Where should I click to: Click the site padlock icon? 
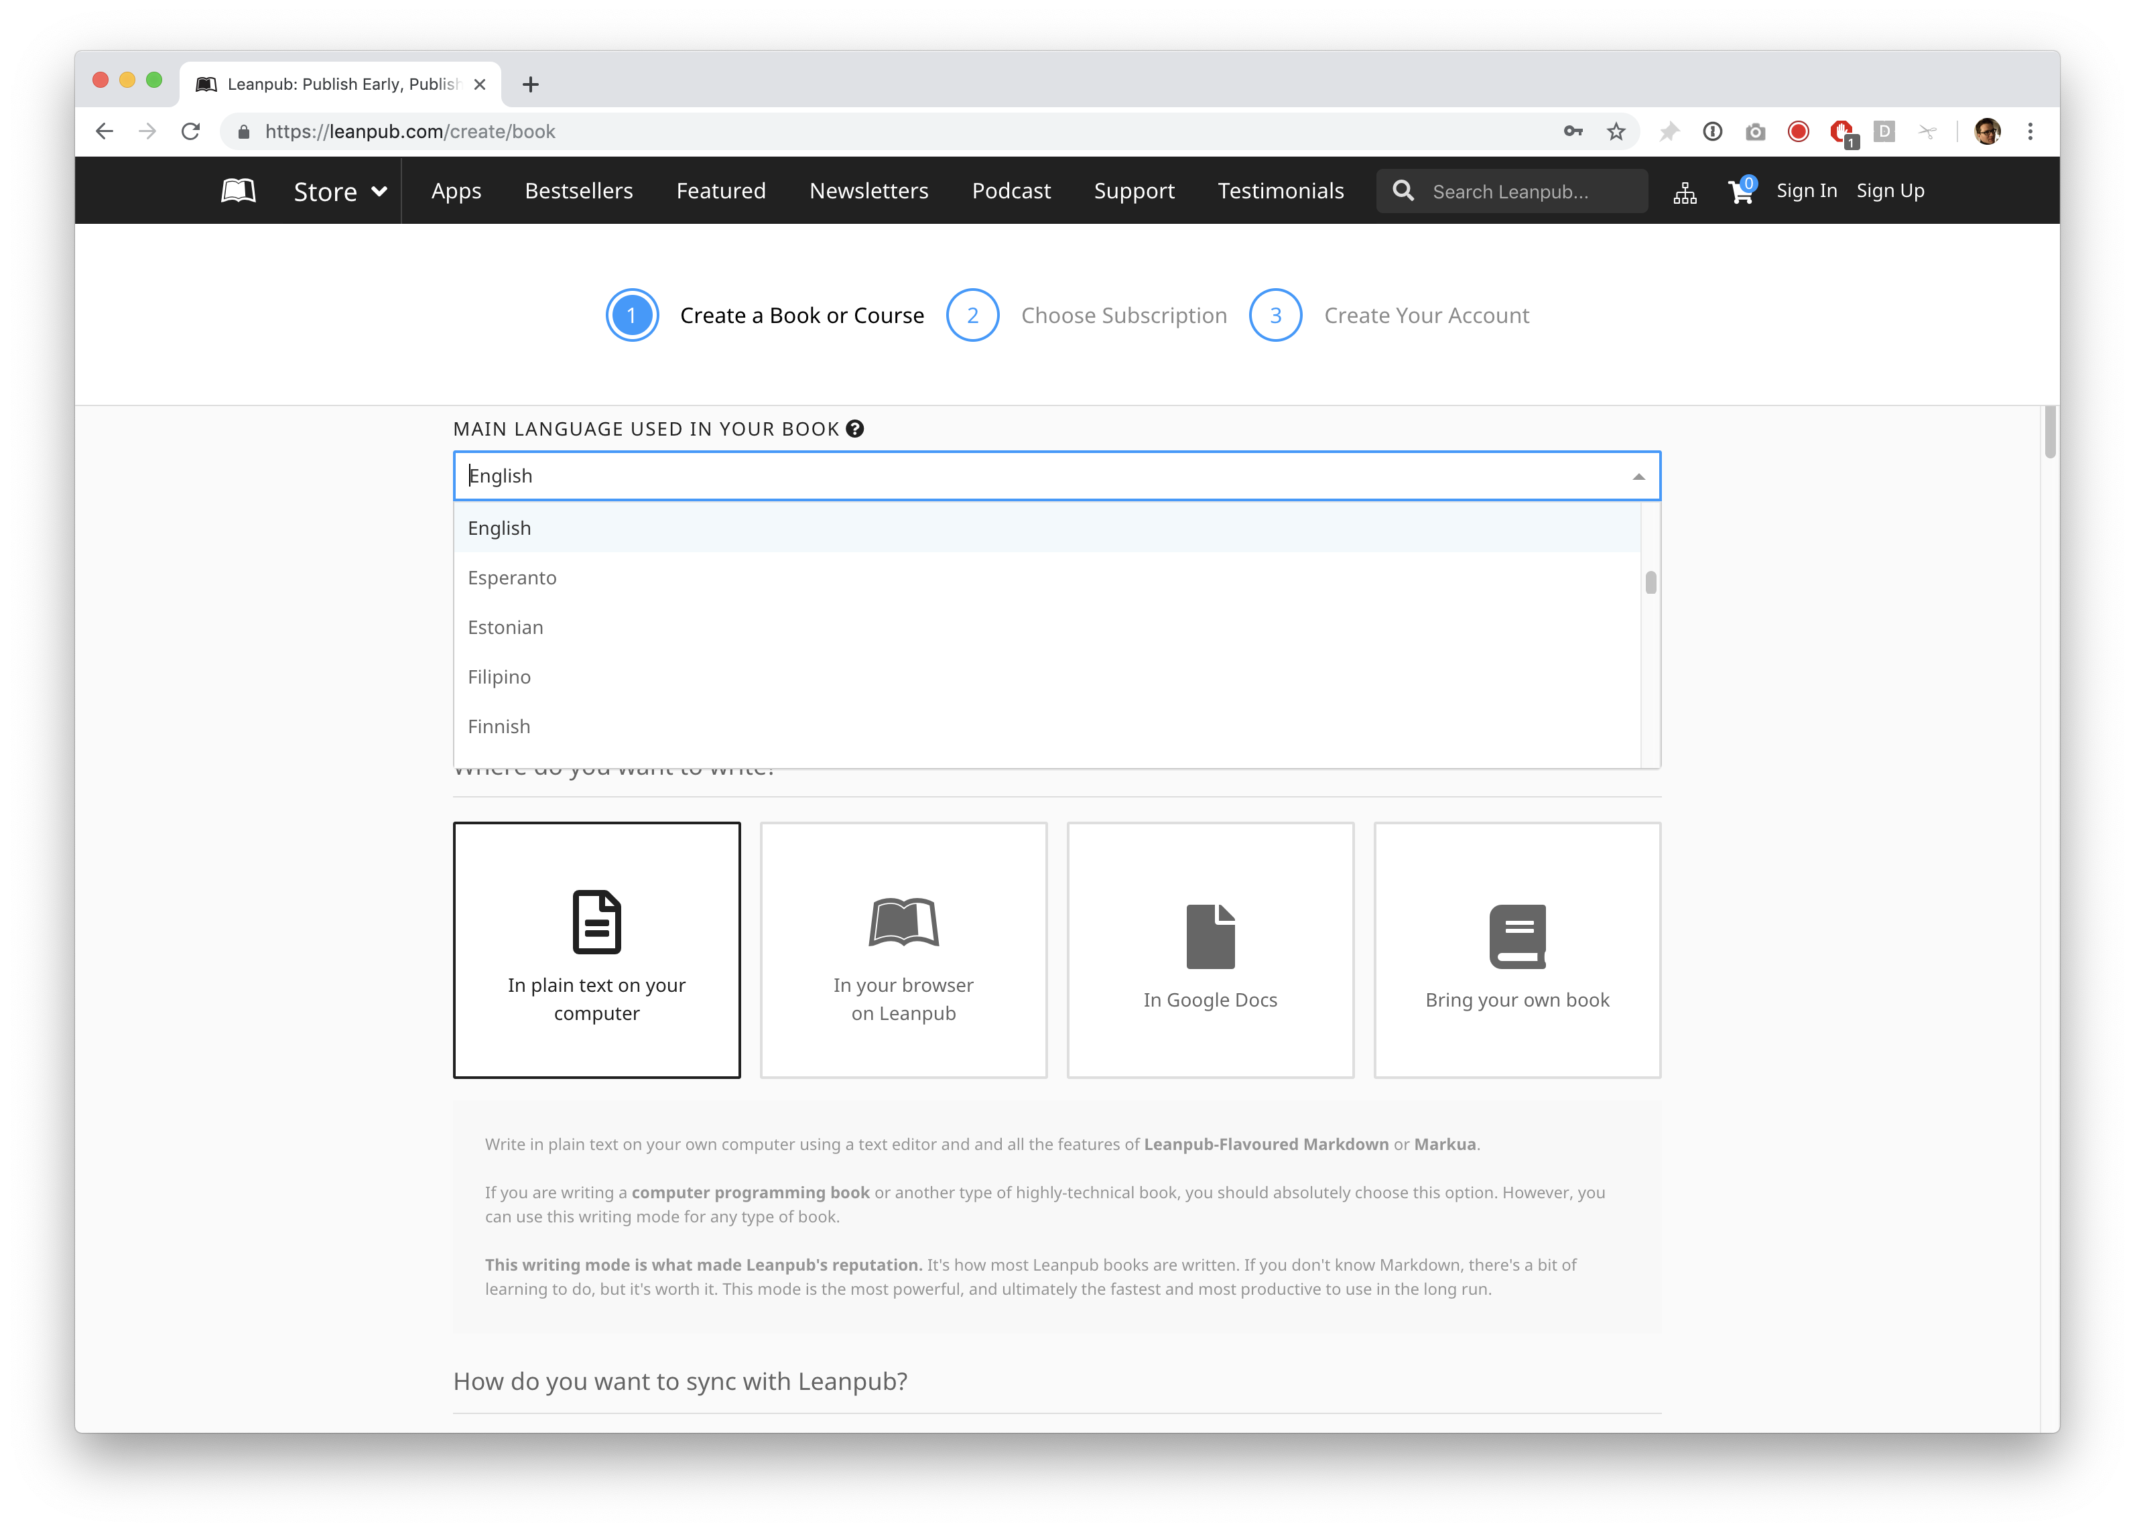pyautogui.click(x=244, y=132)
